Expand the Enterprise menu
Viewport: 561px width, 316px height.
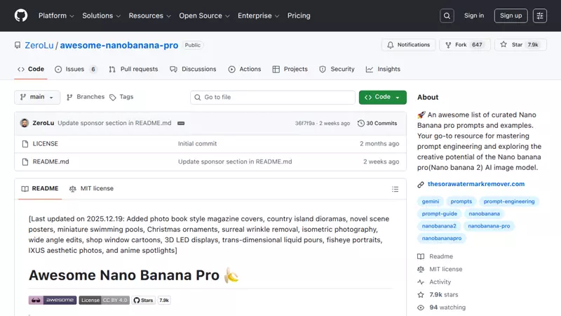pos(258,15)
